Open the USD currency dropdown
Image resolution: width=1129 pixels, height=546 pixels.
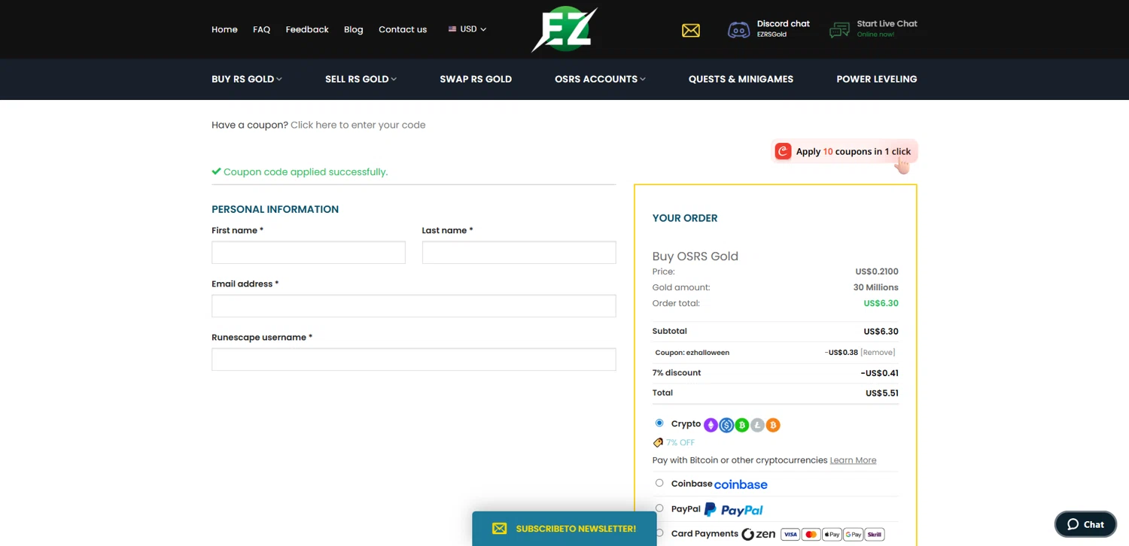[467, 29]
